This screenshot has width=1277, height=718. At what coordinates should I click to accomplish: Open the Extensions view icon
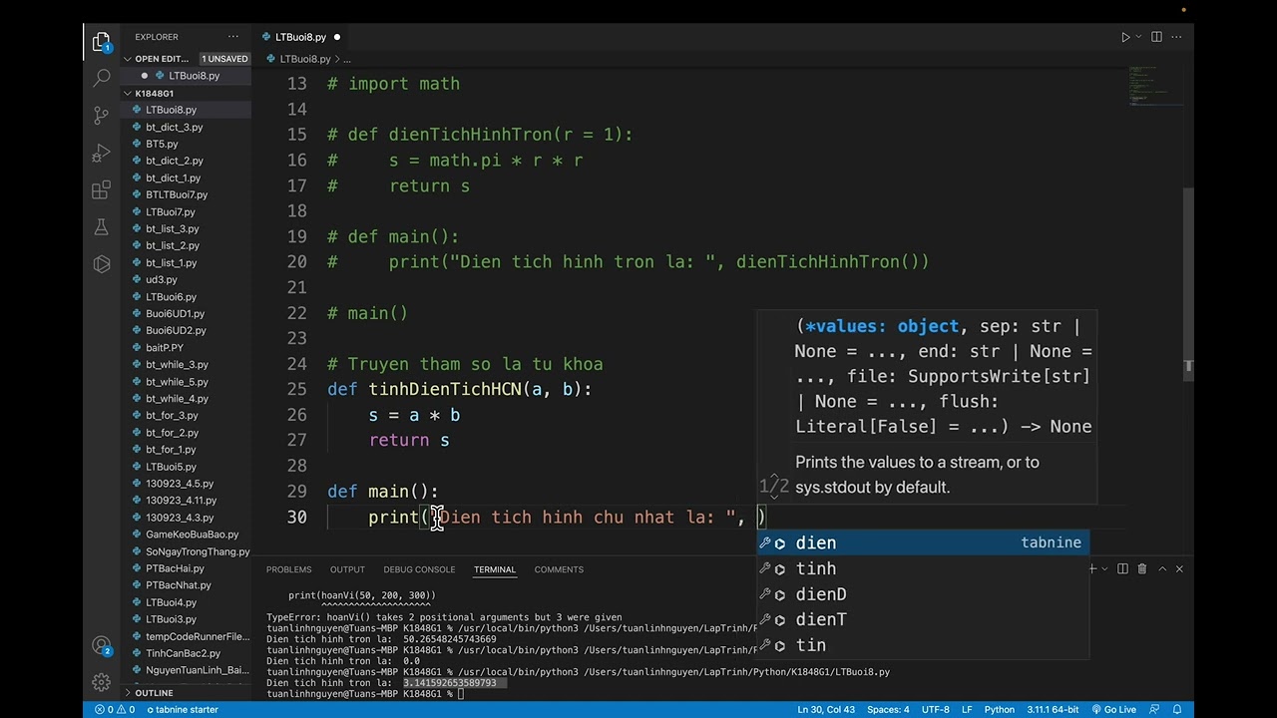[x=101, y=189]
